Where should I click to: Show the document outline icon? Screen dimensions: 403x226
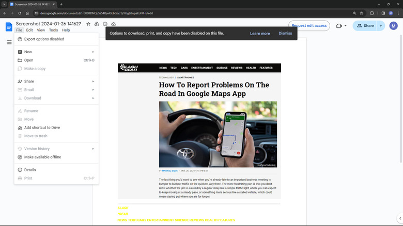point(9,42)
